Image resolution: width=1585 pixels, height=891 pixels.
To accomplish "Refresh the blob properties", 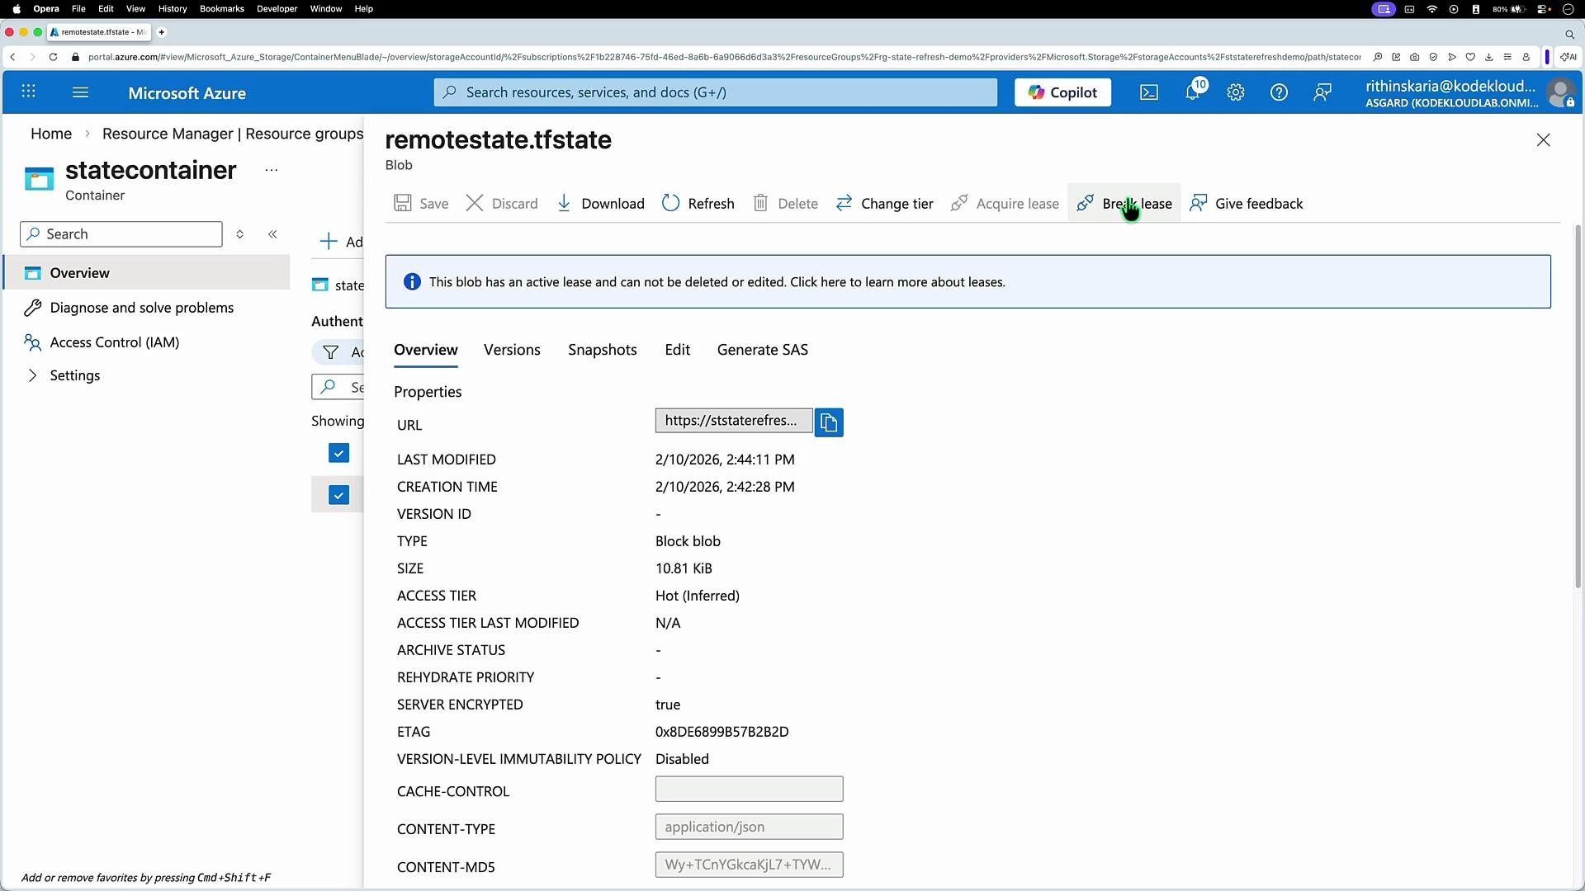I will (x=698, y=203).
